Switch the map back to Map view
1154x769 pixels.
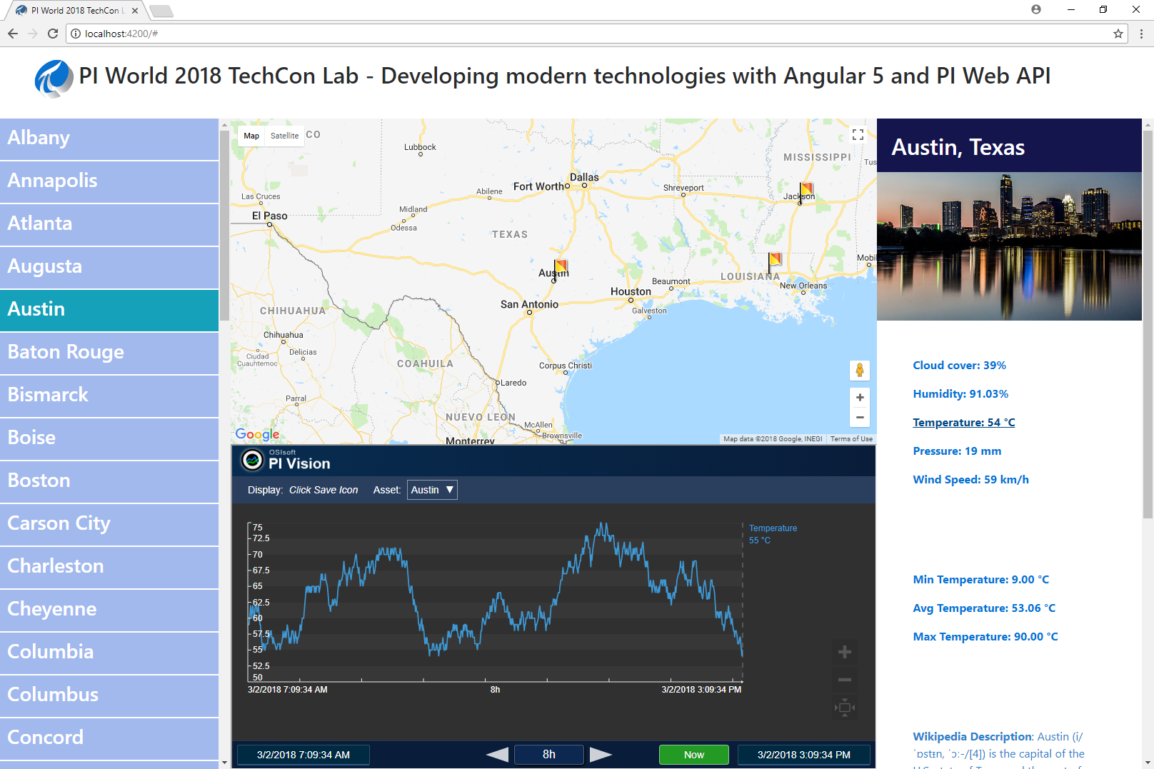pos(251,136)
